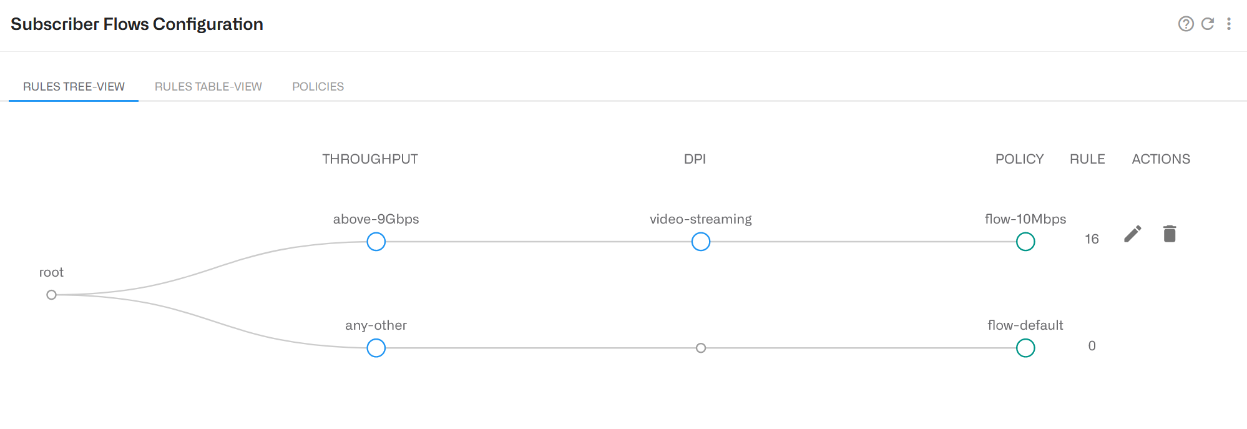Refresh the Subscriber Flows Configuration view

tap(1208, 24)
